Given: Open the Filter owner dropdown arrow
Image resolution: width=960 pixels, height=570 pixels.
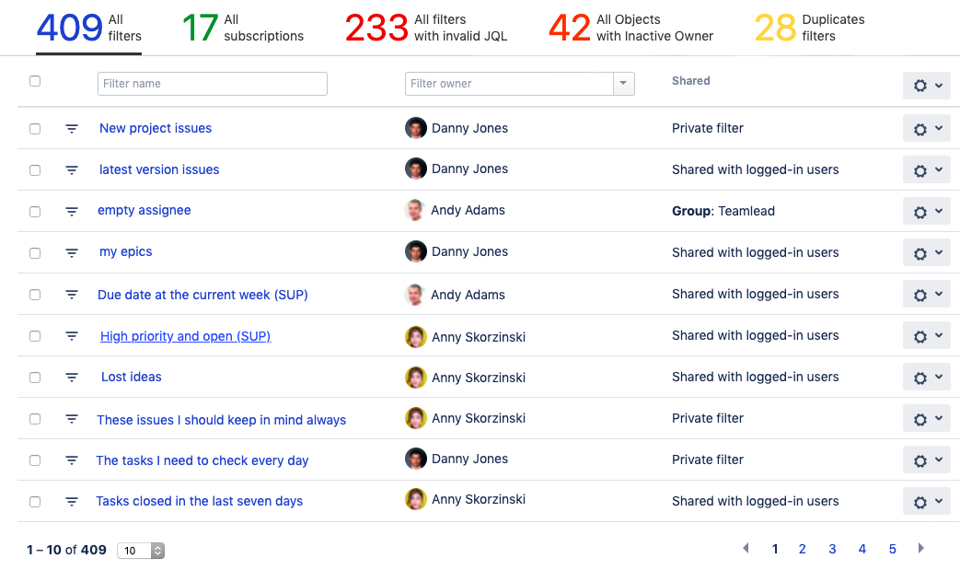Looking at the screenshot, I should (x=624, y=84).
